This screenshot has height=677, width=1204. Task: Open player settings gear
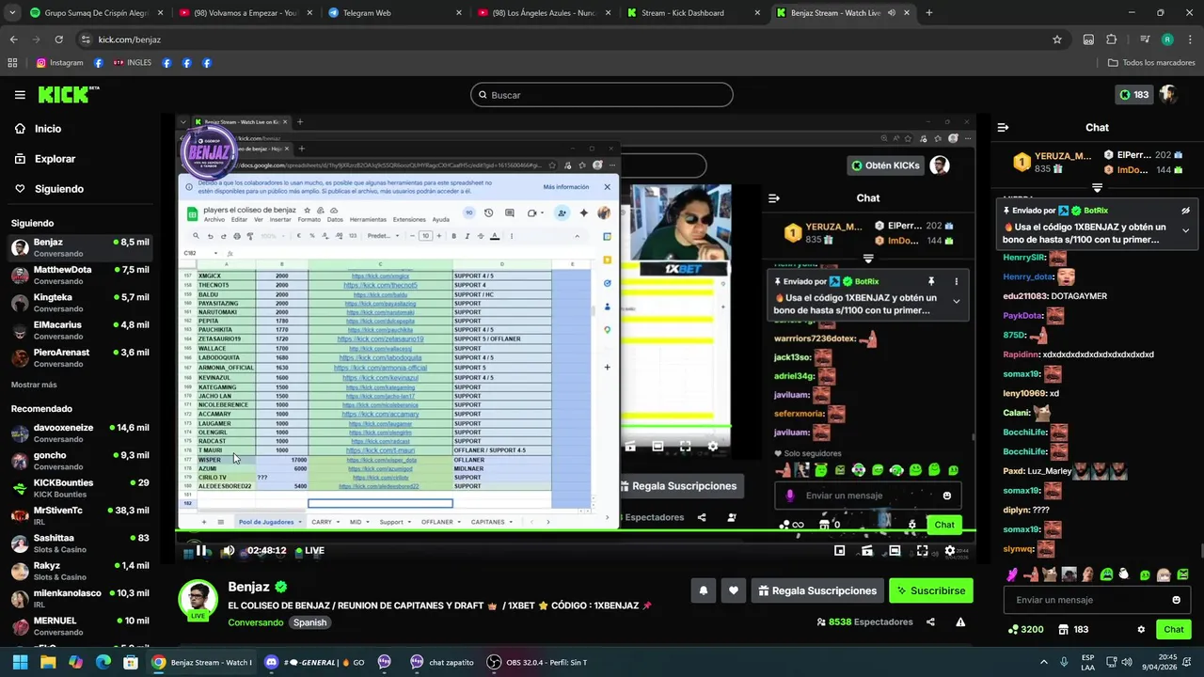coord(950,551)
